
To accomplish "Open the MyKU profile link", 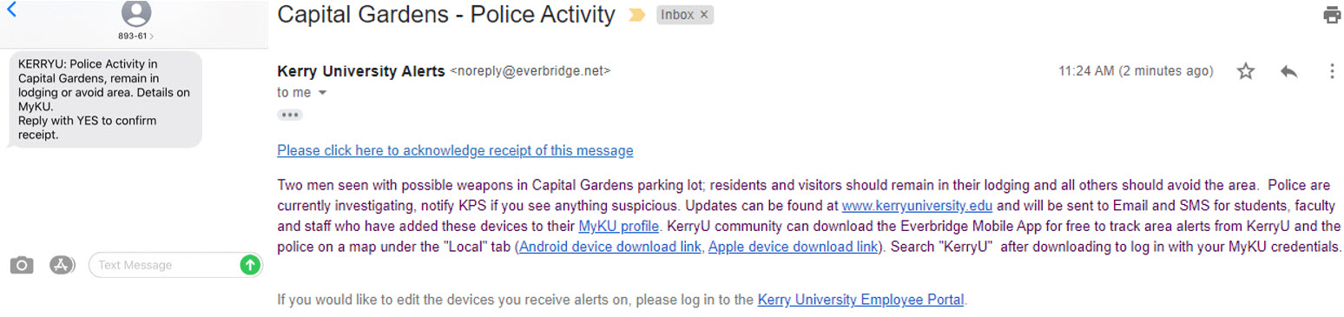I will pos(619,227).
